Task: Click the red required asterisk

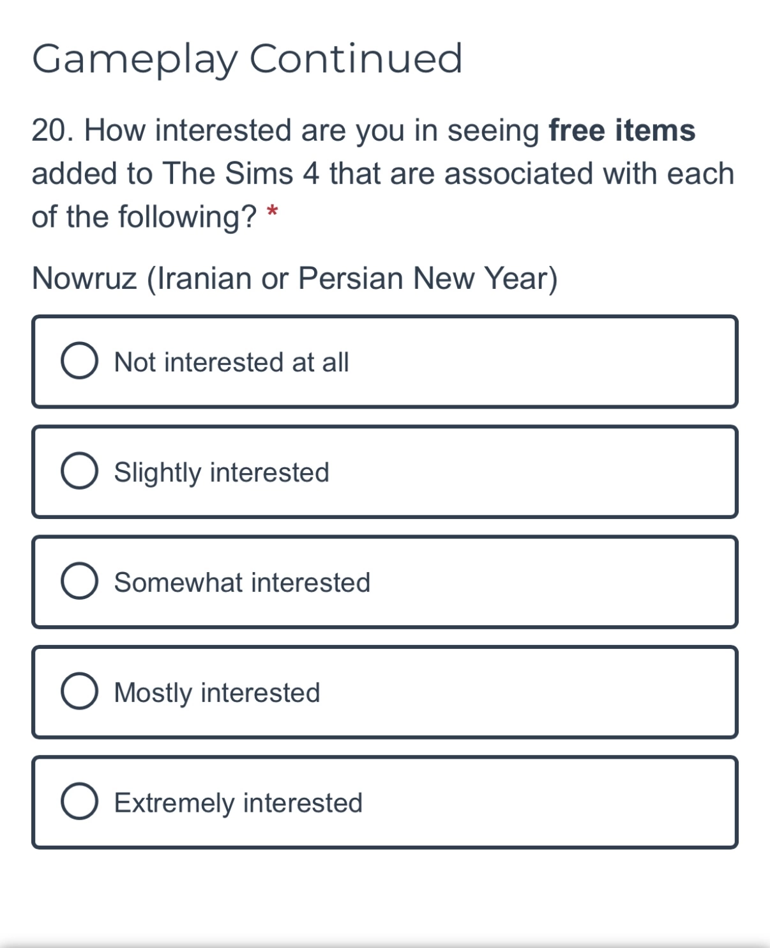Action: click(x=273, y=211)
